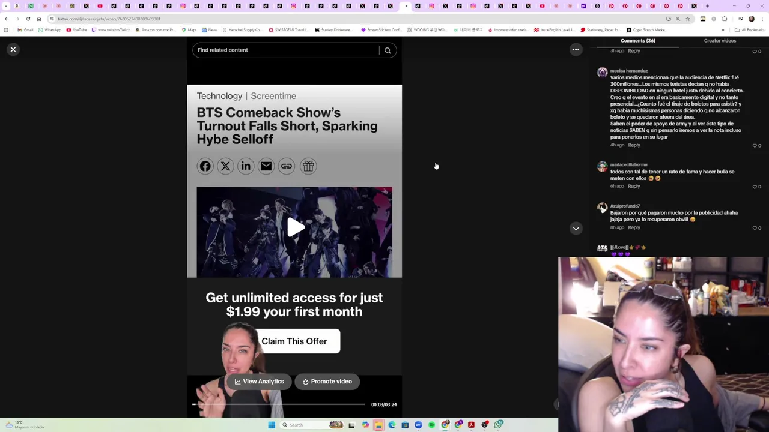Screen dimensions: 769x432
Task: Click the gift article icon in video
Action: pyautogui.click(x=308, y=166)
